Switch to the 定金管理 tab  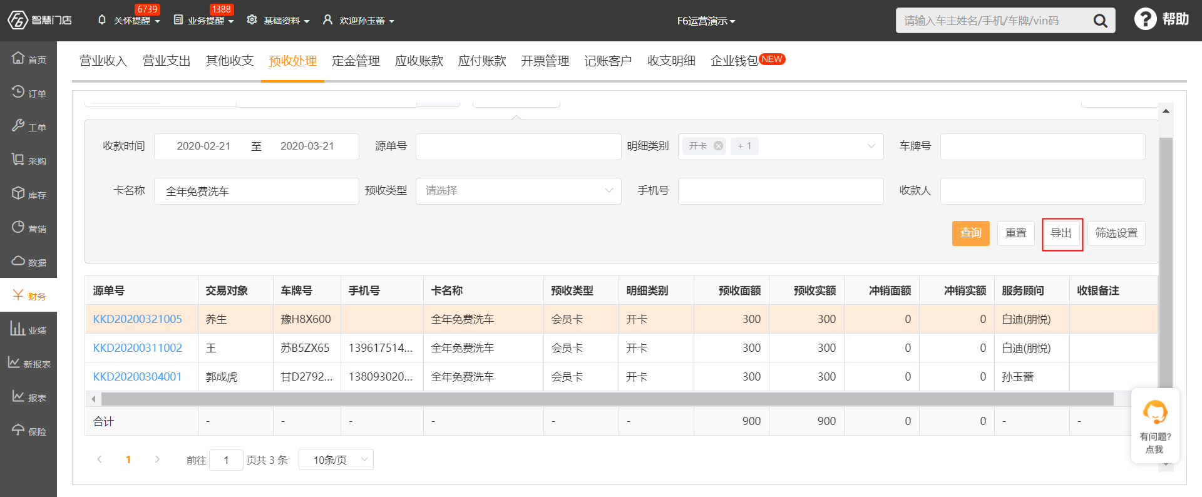click(x=356, y=61)
